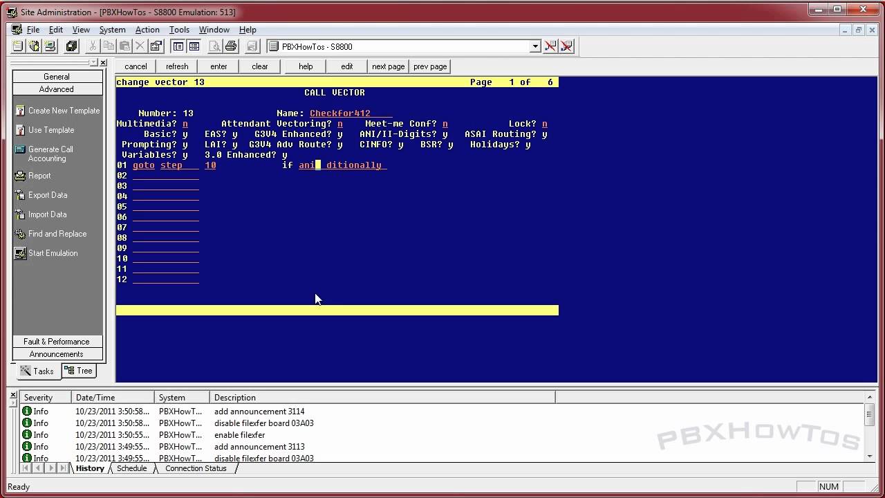Click the enter emulation button
Screen dimensions: 885x498
218,66
